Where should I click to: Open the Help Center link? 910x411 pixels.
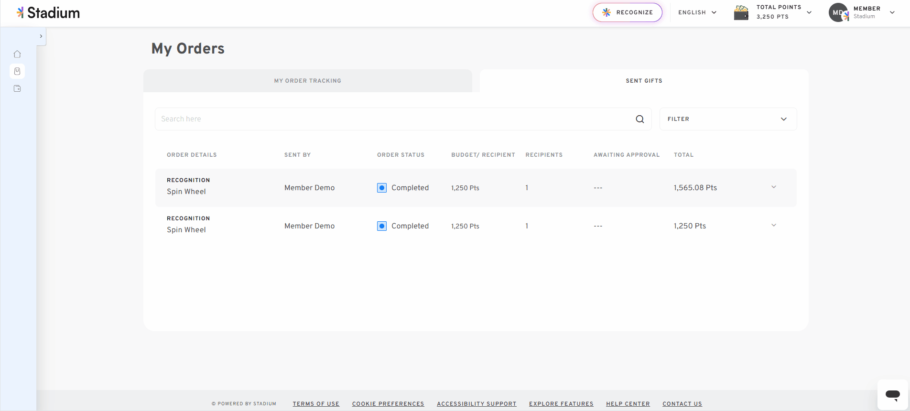(x=628, y=404)
